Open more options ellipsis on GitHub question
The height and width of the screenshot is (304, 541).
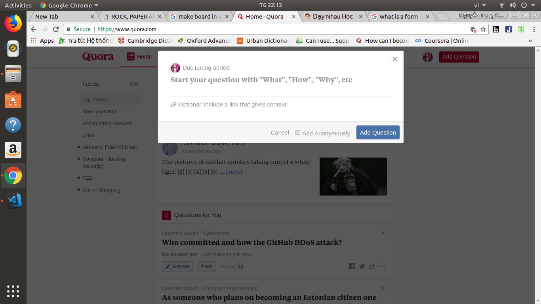[x=381, y=266]
